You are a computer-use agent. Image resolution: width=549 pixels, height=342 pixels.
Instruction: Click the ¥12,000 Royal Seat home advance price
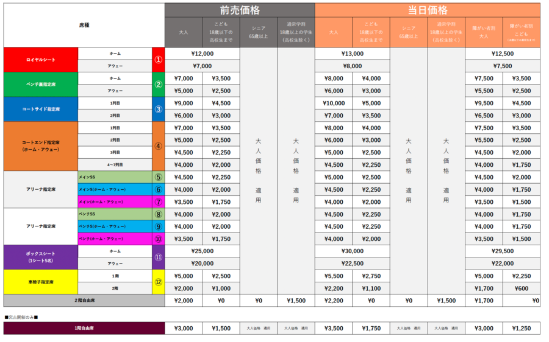pos(202,54)
